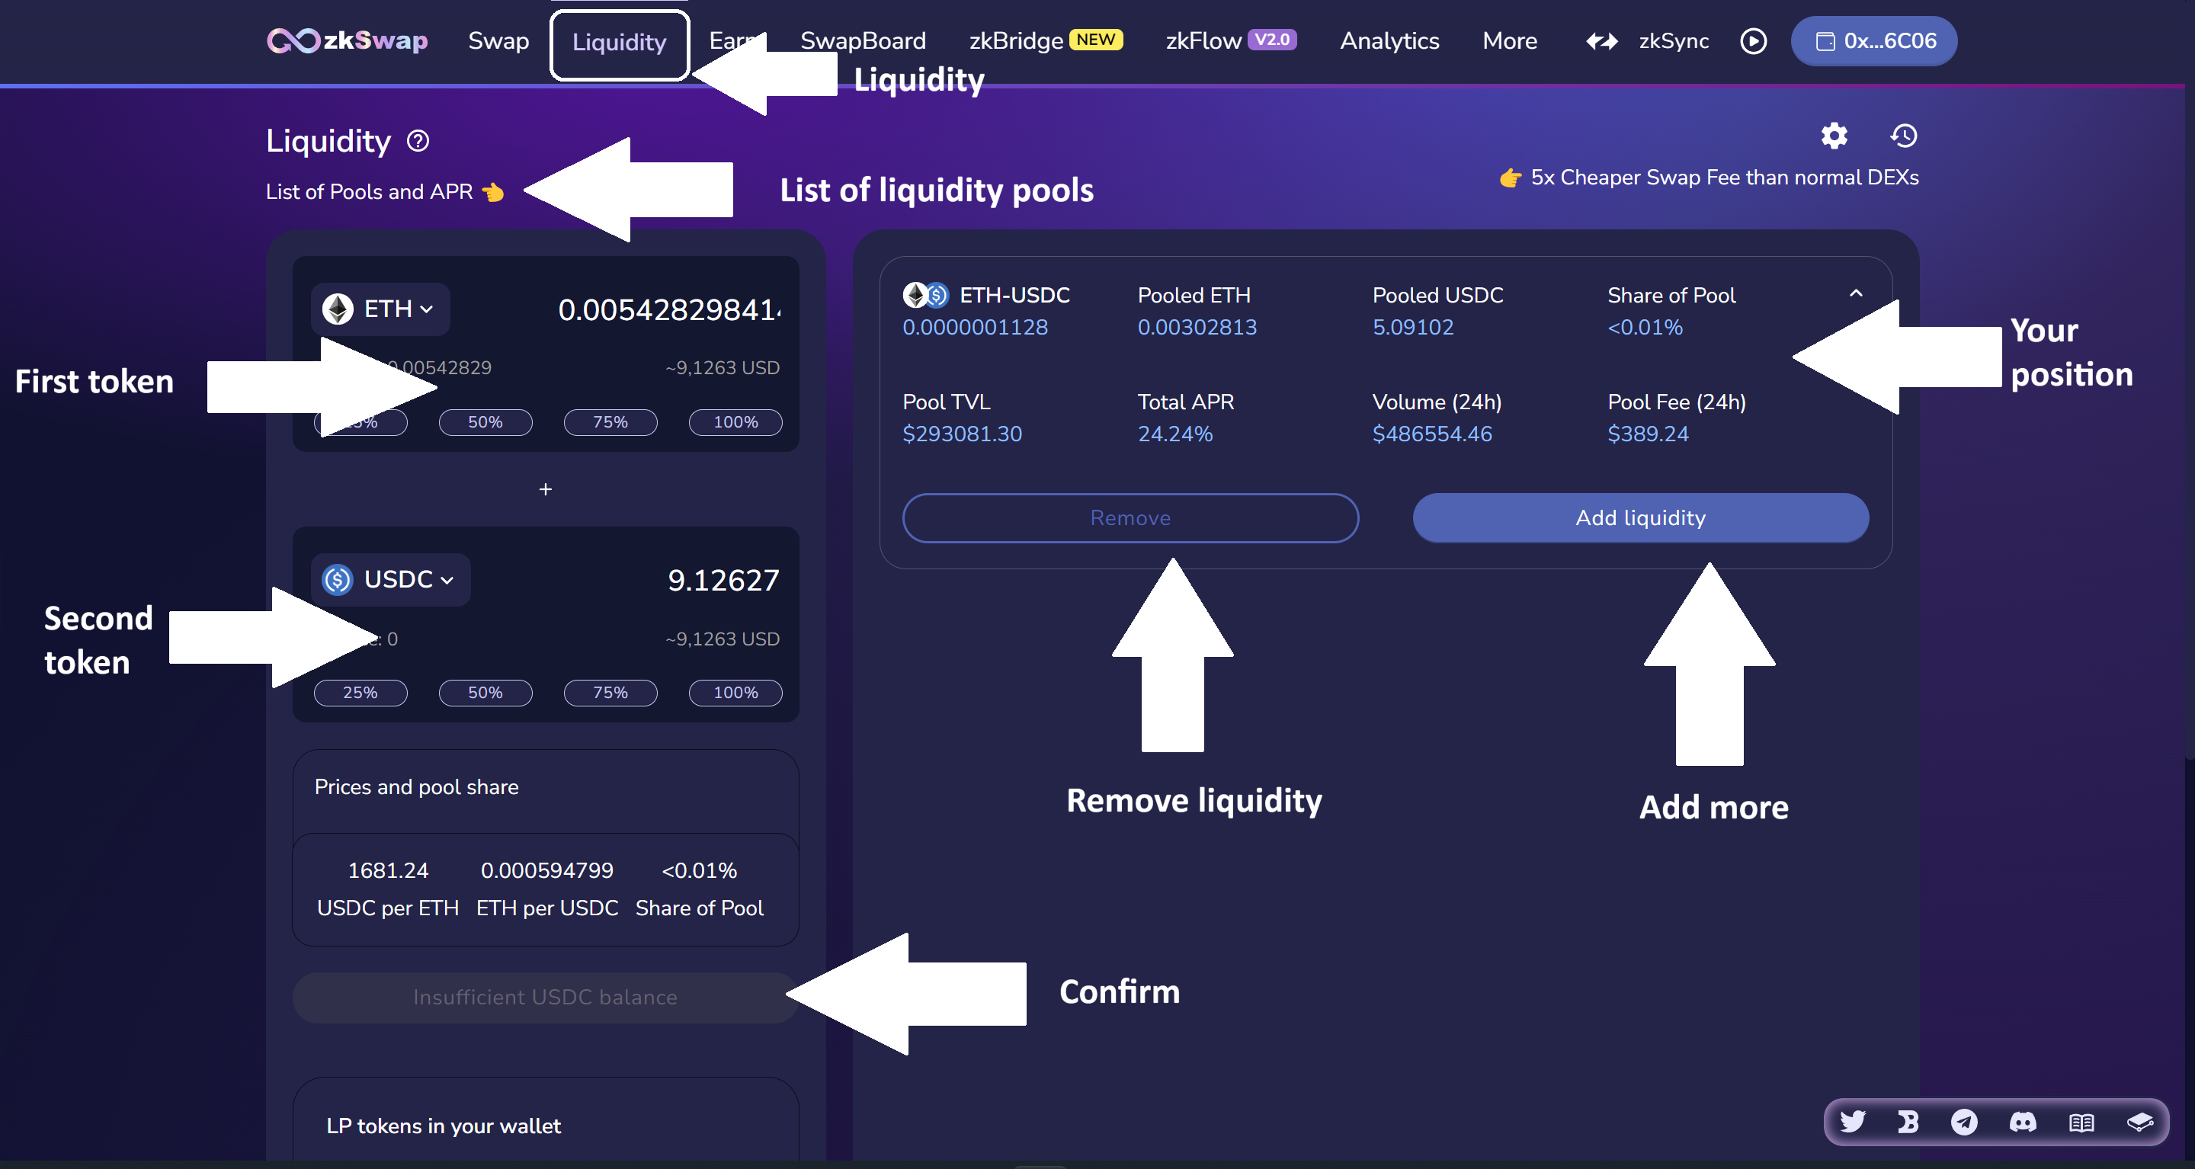Open the ETH token selector dropdown
The height and width of the screenshot is (1169, 2195).
(380, 309)
